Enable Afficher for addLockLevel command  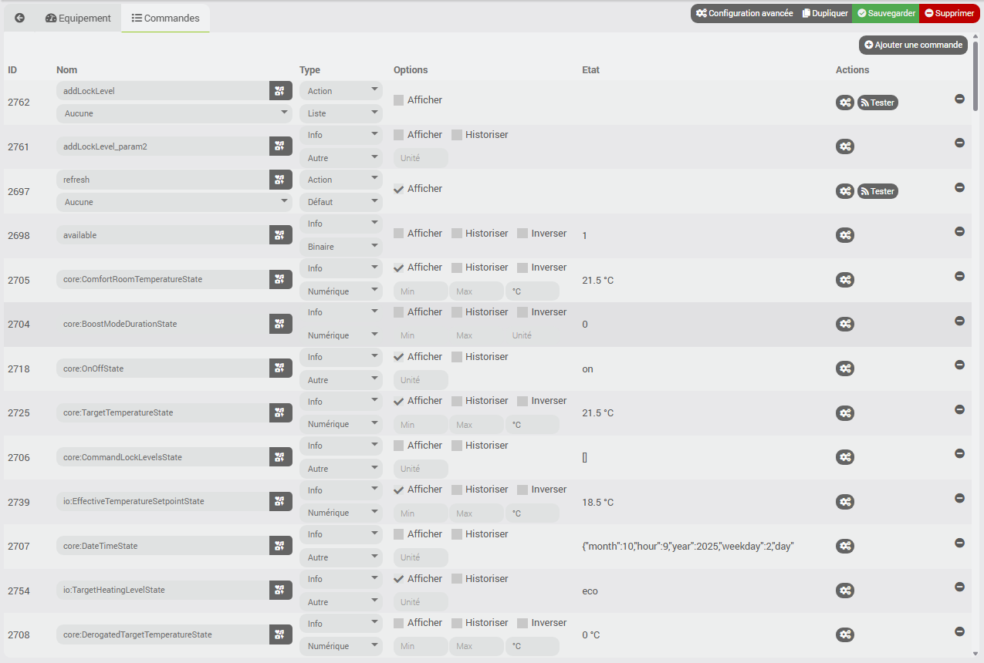[x=398, y=100]
